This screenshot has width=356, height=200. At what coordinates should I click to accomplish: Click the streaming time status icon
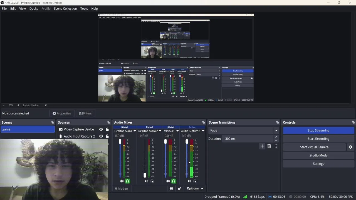tap(270, 197)
